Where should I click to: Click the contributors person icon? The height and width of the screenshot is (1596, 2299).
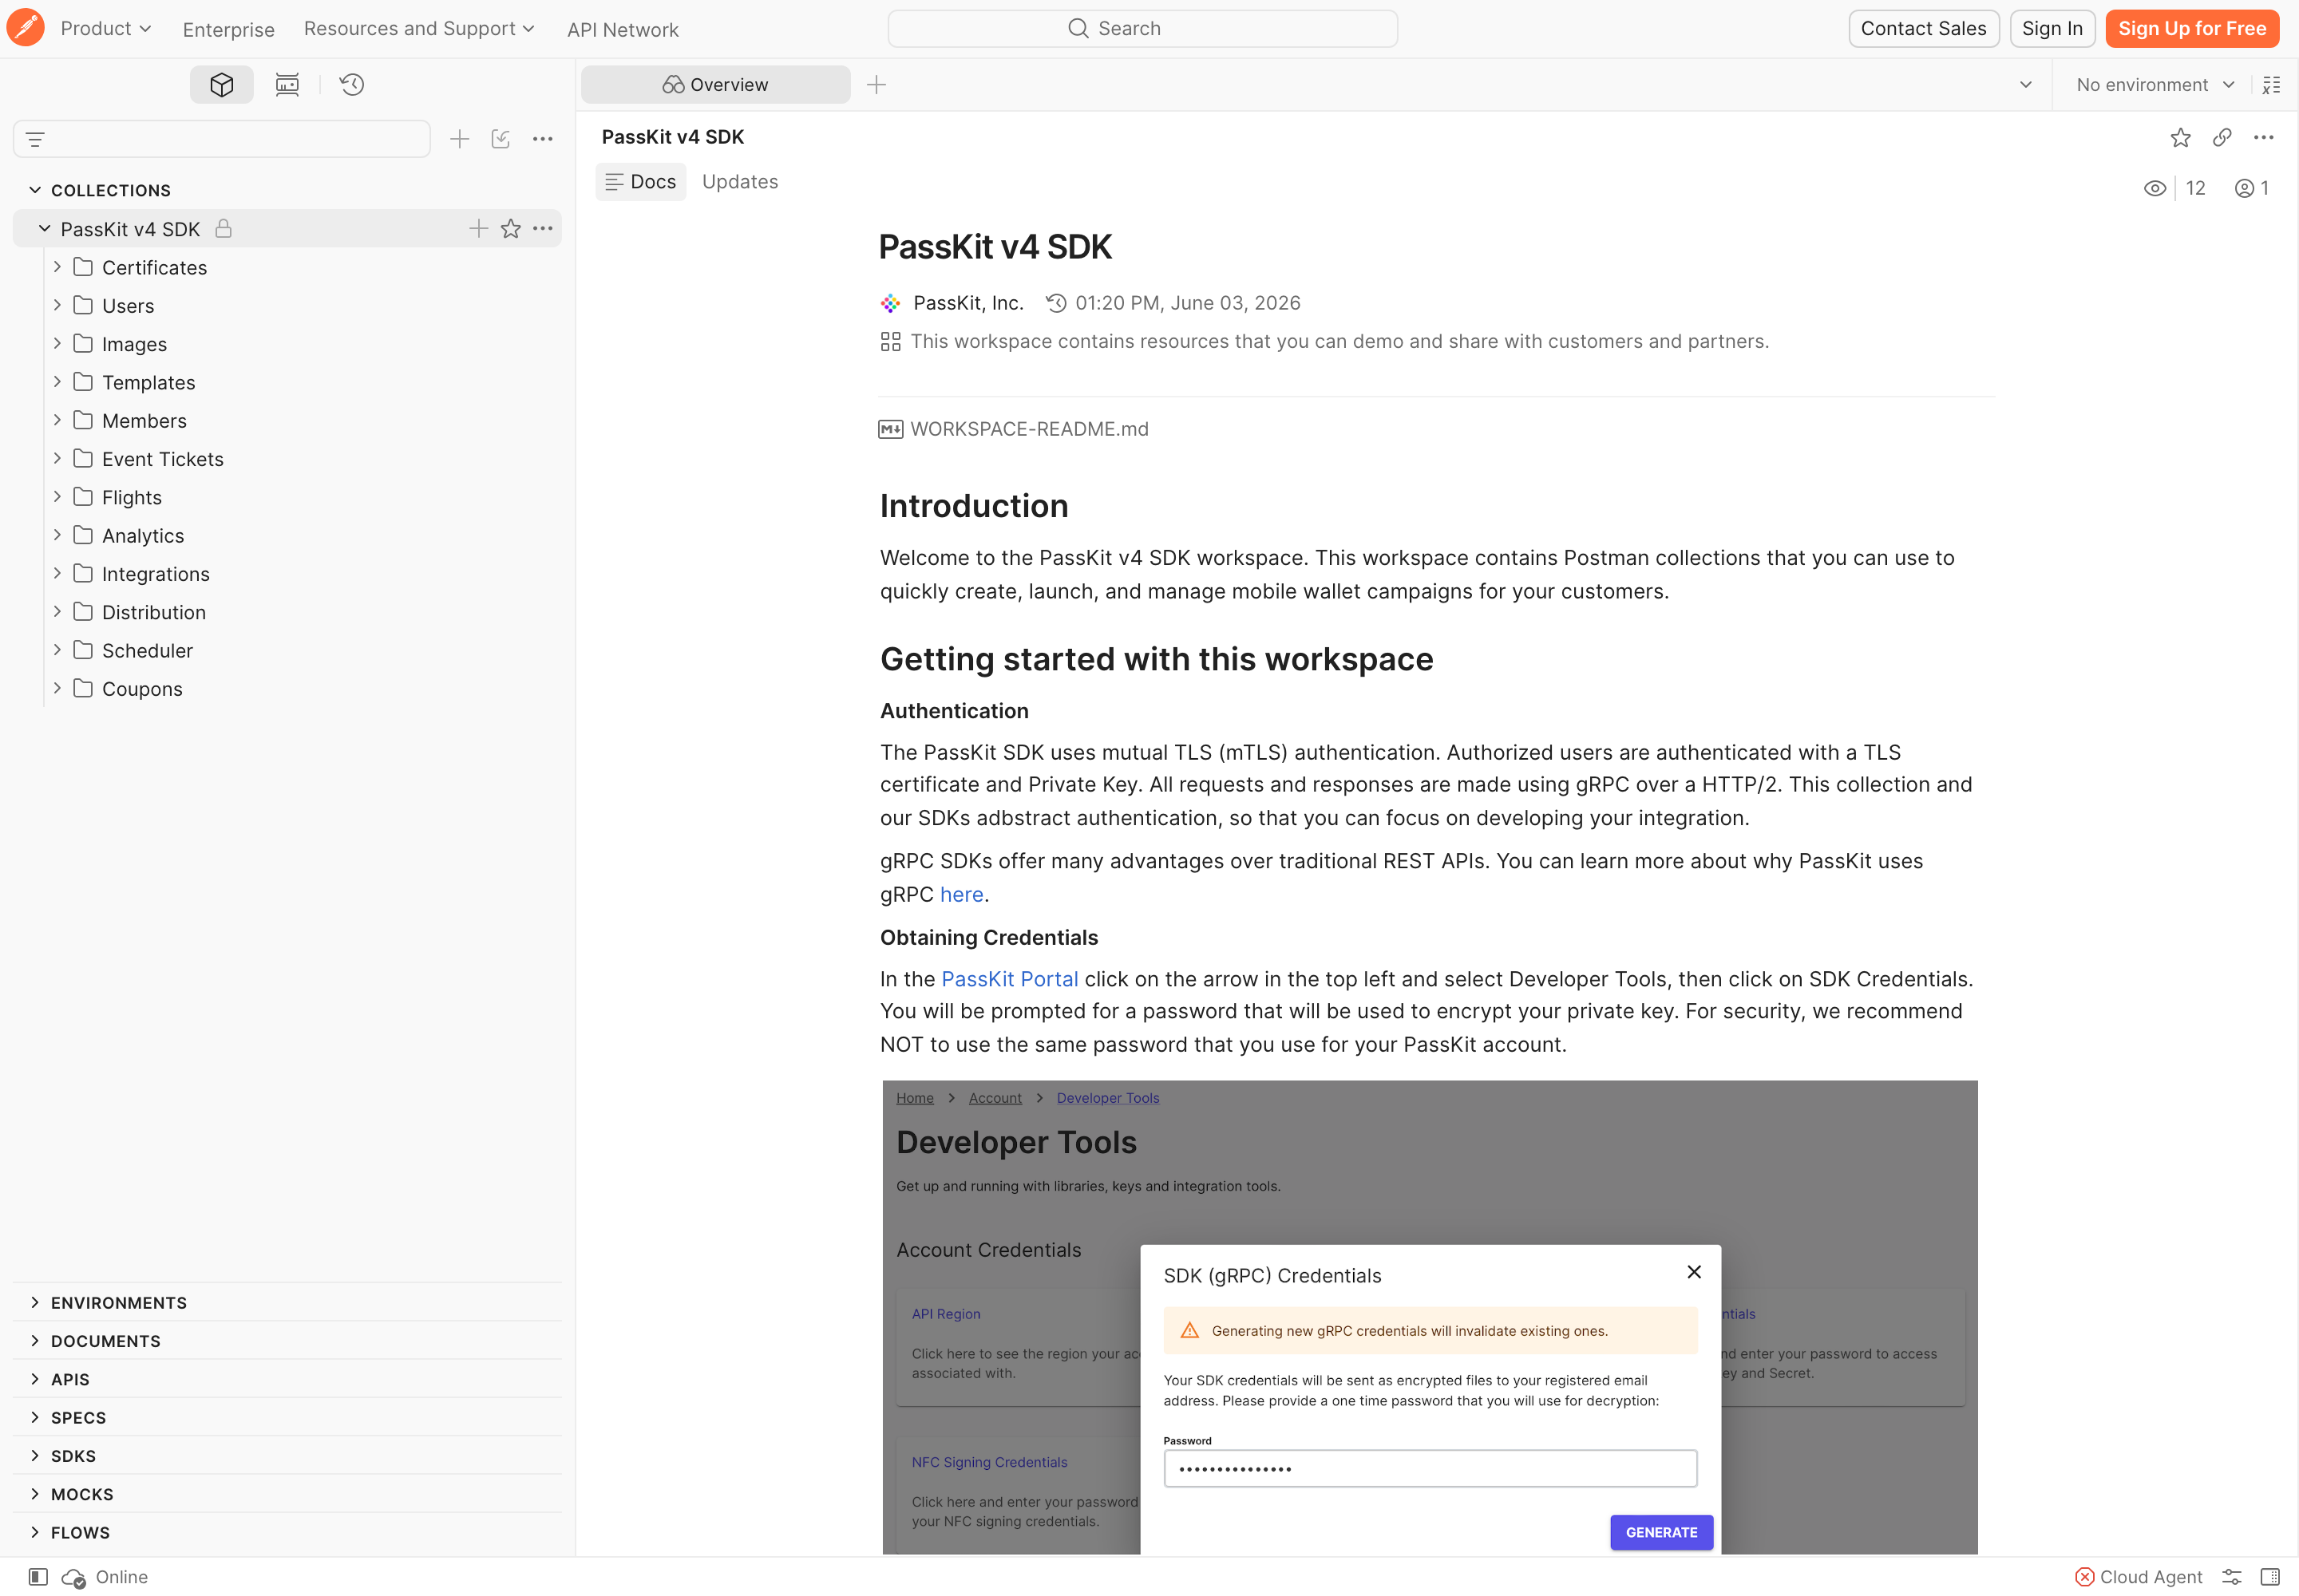coord(2244,188)
